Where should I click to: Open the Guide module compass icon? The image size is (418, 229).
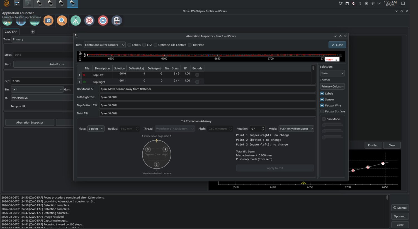point(103,21)
